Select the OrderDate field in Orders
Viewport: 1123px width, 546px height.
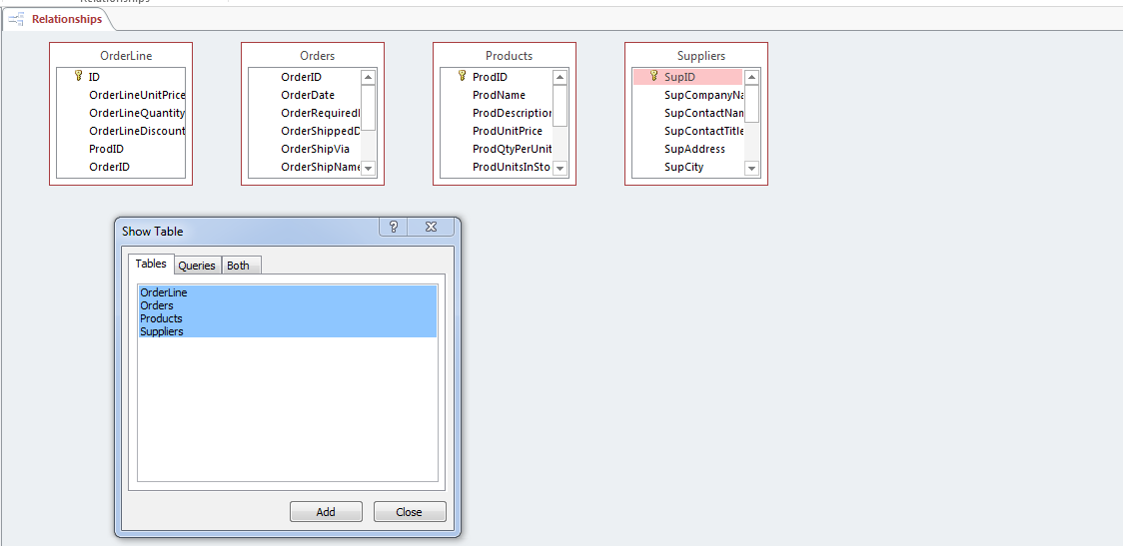[308, 95]
